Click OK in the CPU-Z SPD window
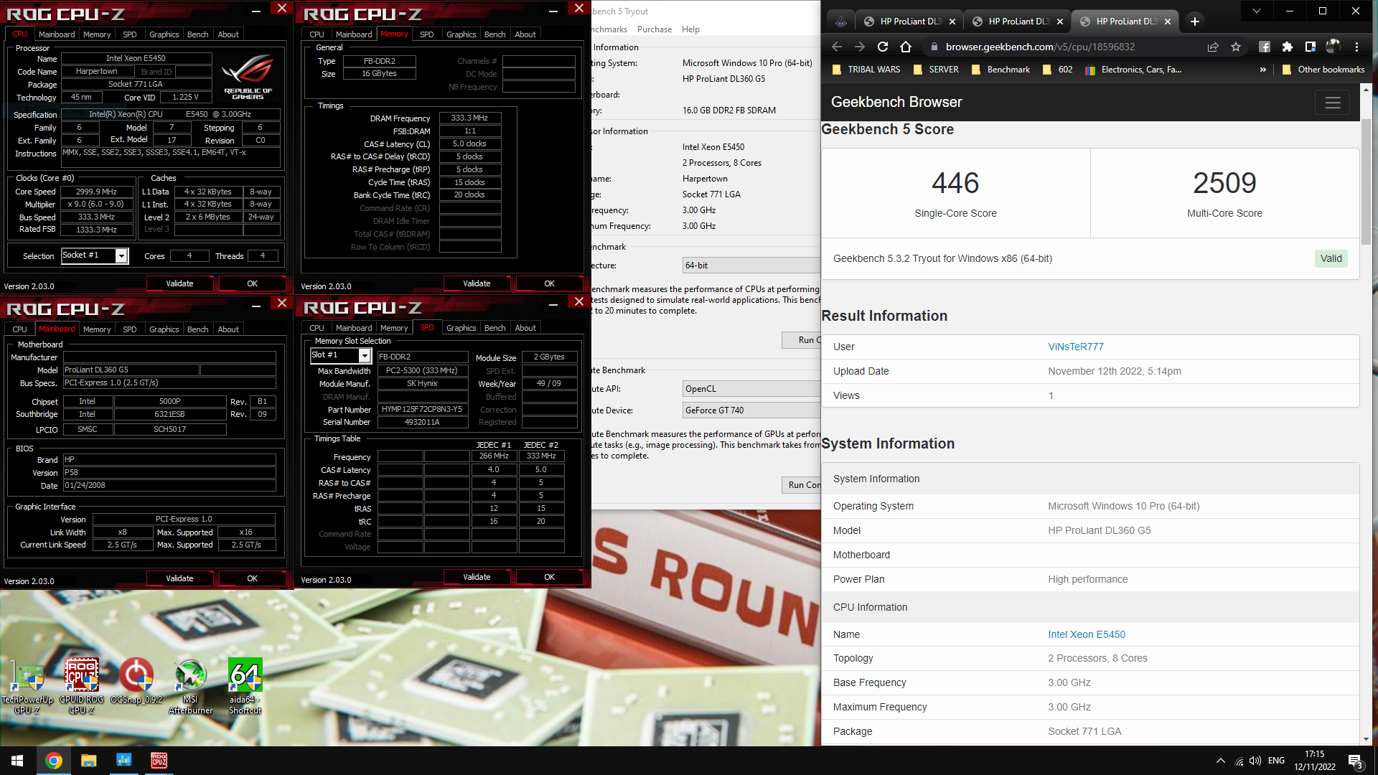 [x=549, y=577]
